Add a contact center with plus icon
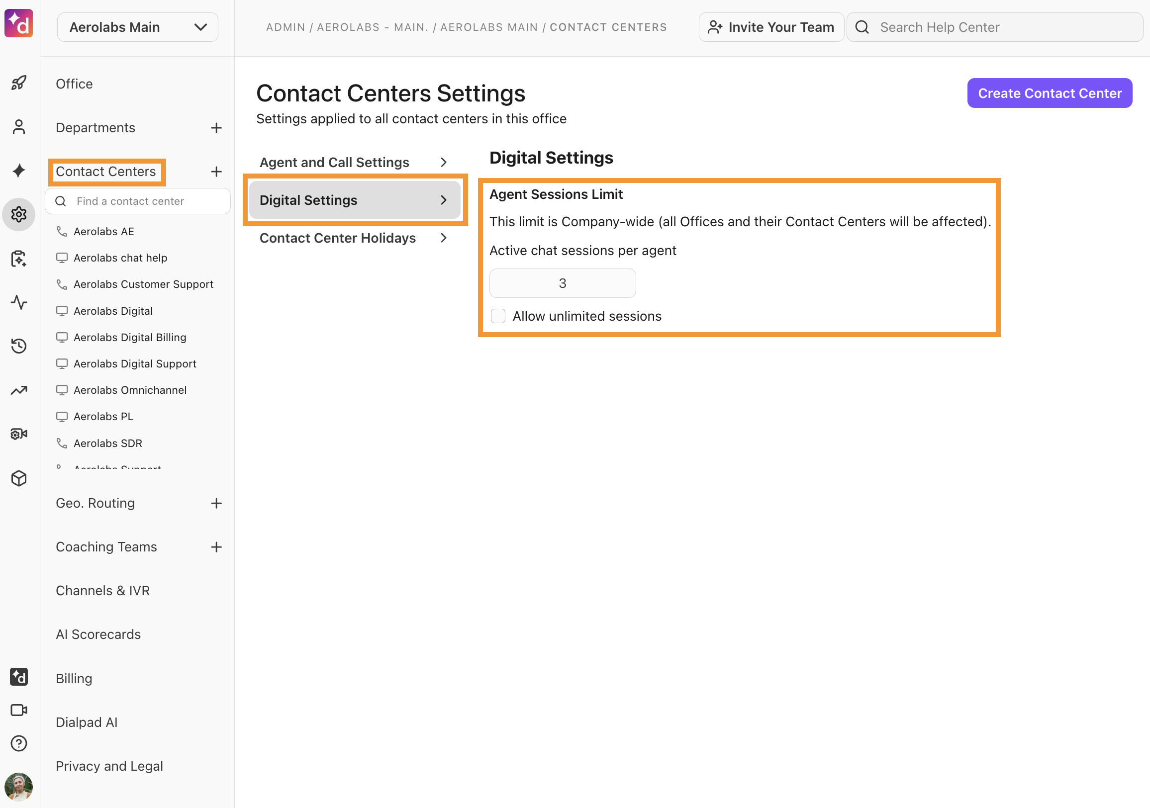This screenshot has height=808, width=1150. point(216,172)
